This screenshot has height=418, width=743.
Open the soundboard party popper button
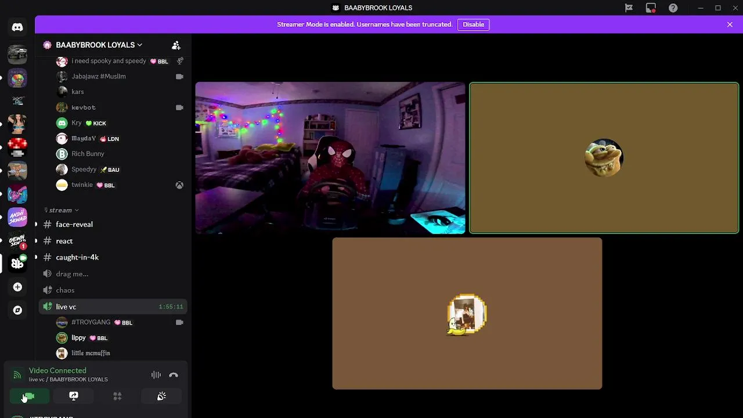(x=161, y=396)
